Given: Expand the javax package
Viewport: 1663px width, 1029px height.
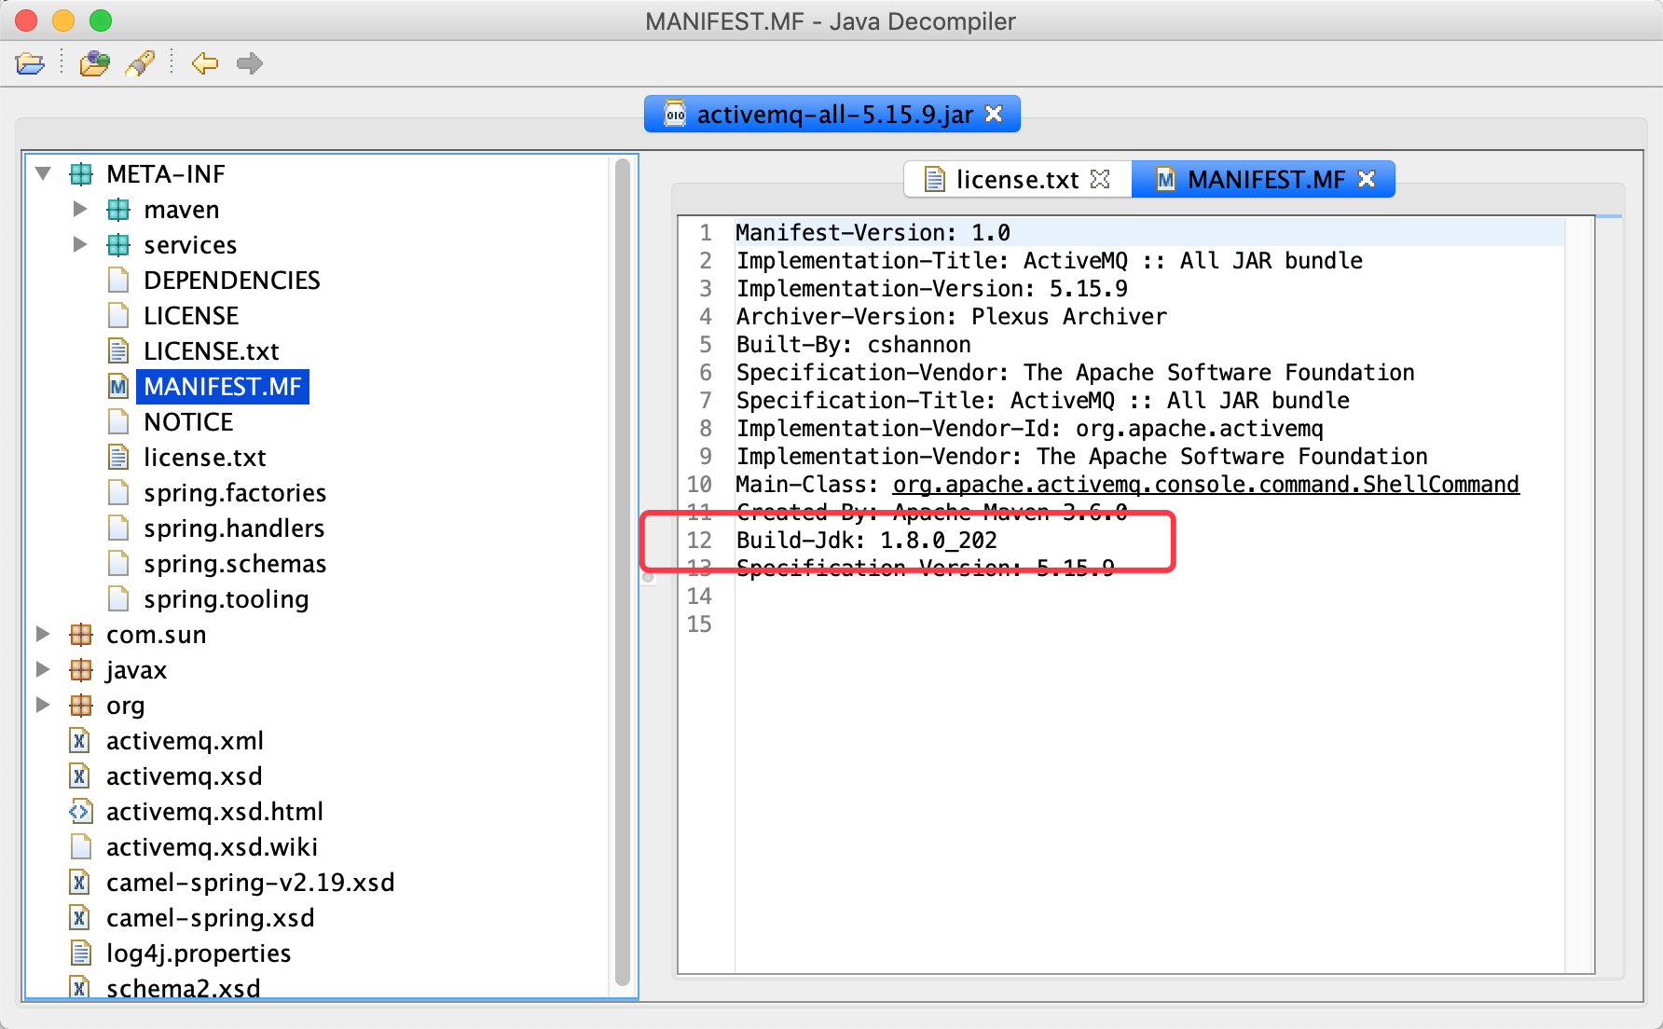Looking at the screenshot, I should point(43,669).
